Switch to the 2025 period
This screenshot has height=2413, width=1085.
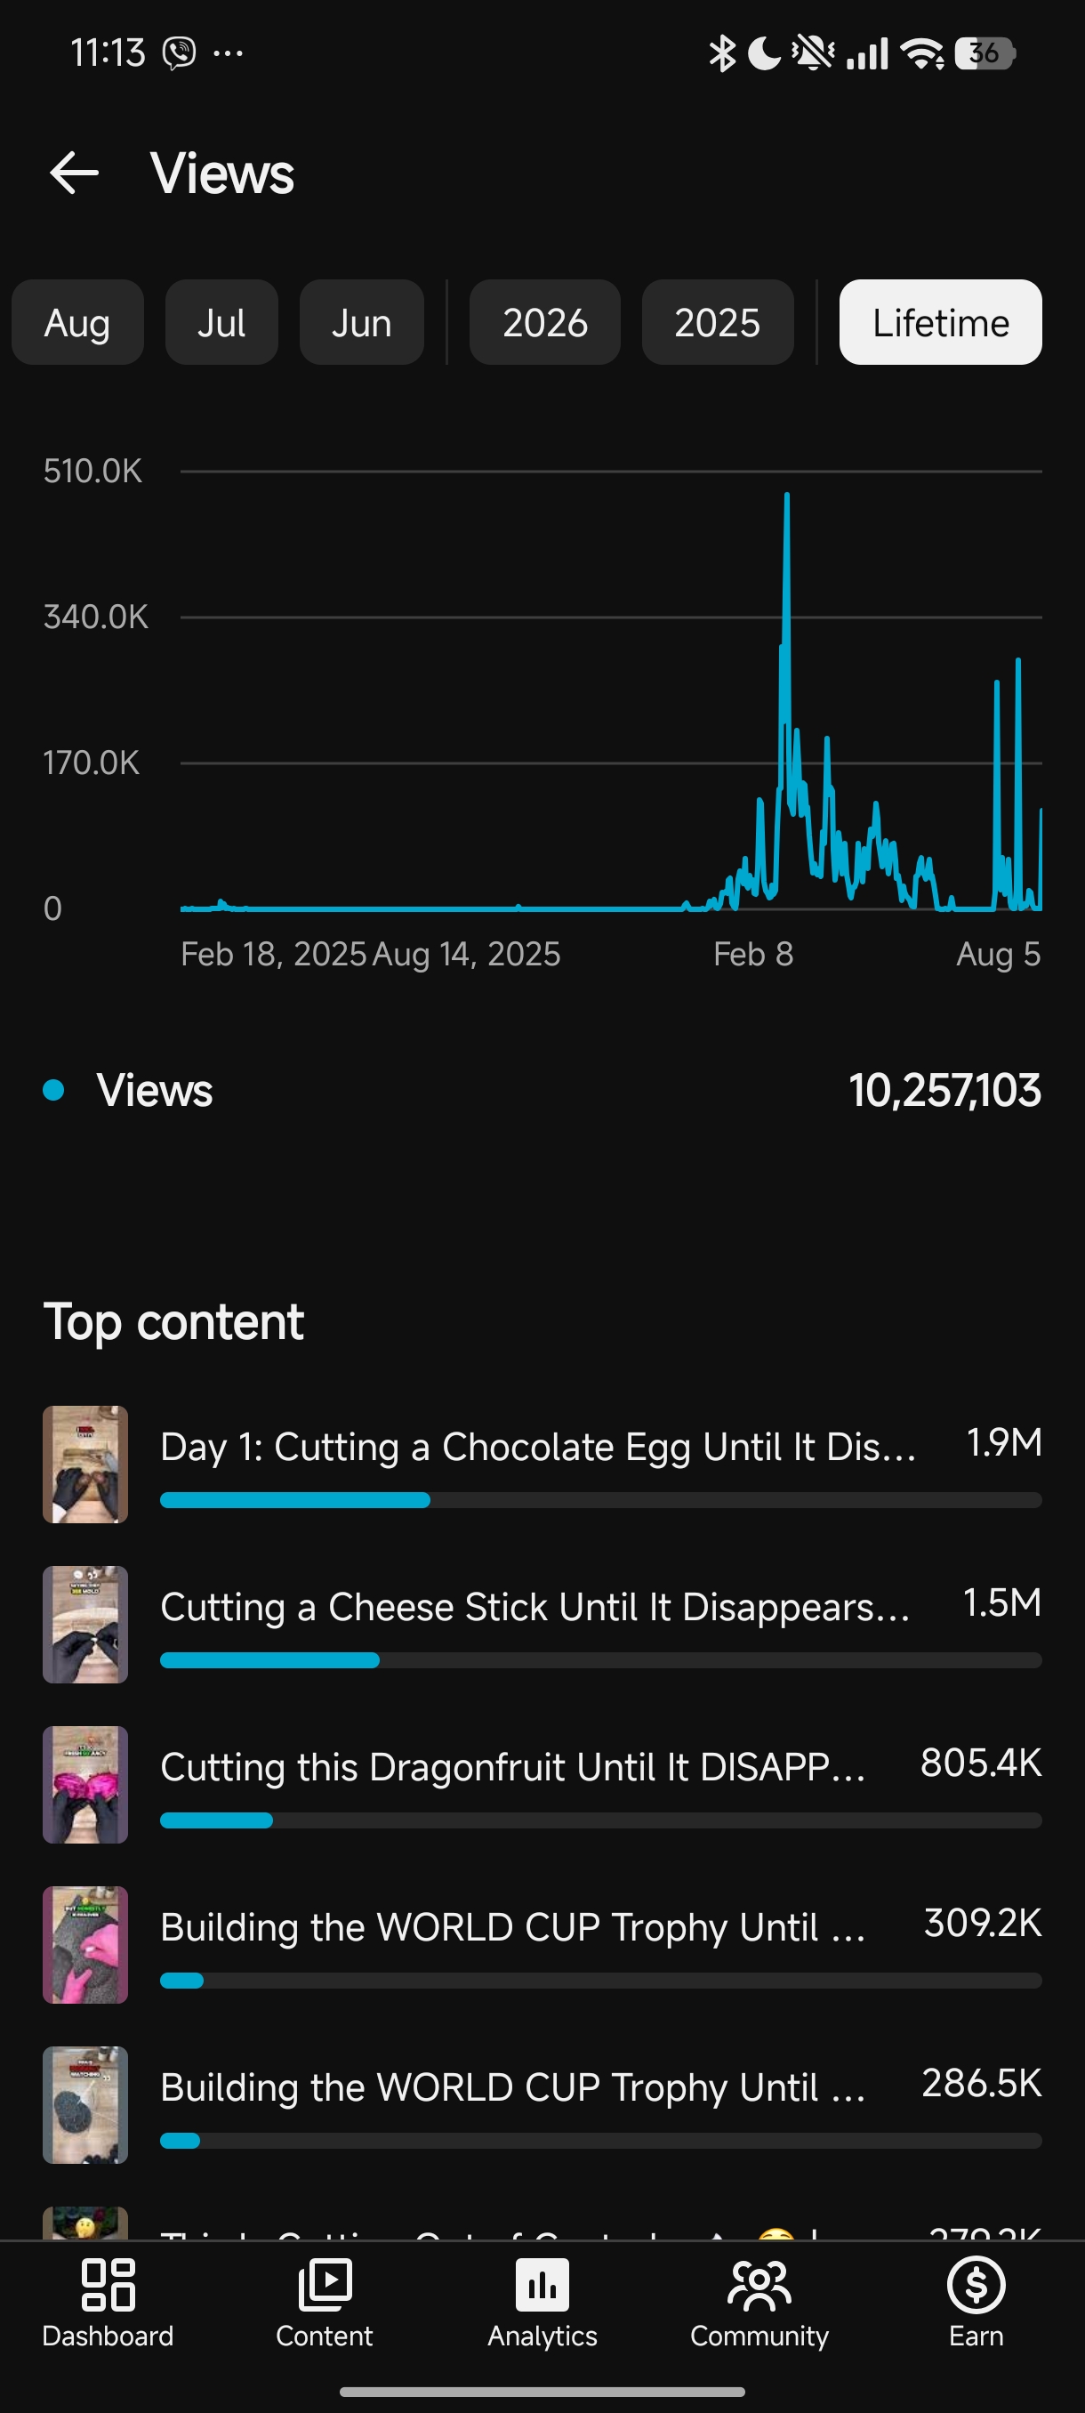click(x=718, y=322)
